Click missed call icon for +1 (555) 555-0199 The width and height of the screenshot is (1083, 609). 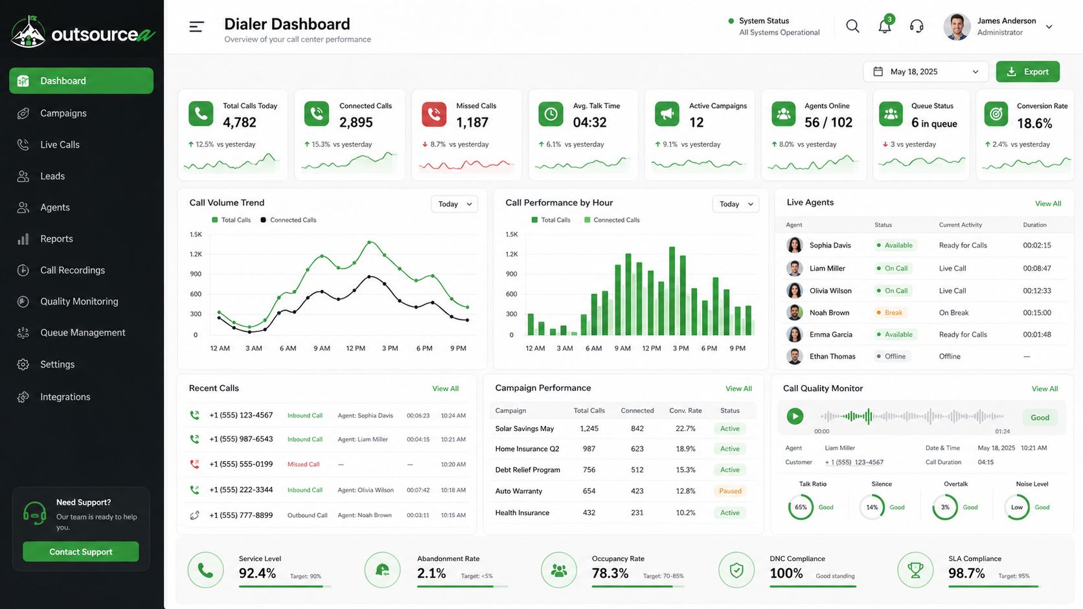194,464
